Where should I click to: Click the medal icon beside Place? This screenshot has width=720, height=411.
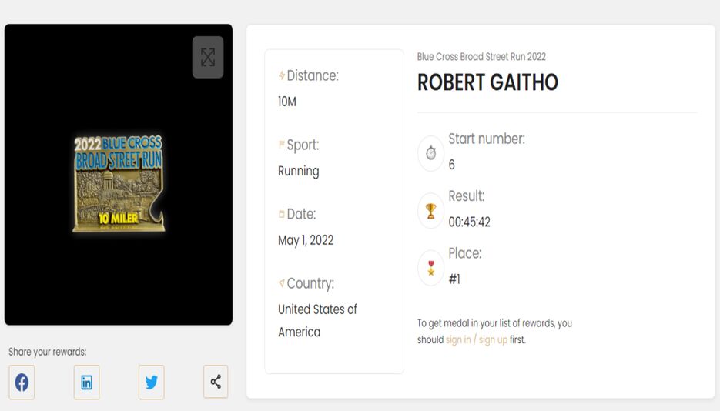430,268
